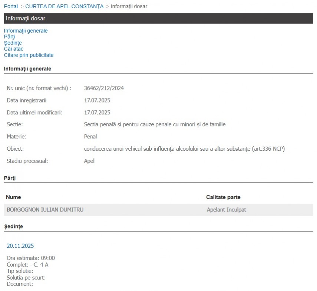This screenshot has width=317, height=291.
Task: Click Data ultimei modificari value 17.07.2025
Action: tap(97, 113)
